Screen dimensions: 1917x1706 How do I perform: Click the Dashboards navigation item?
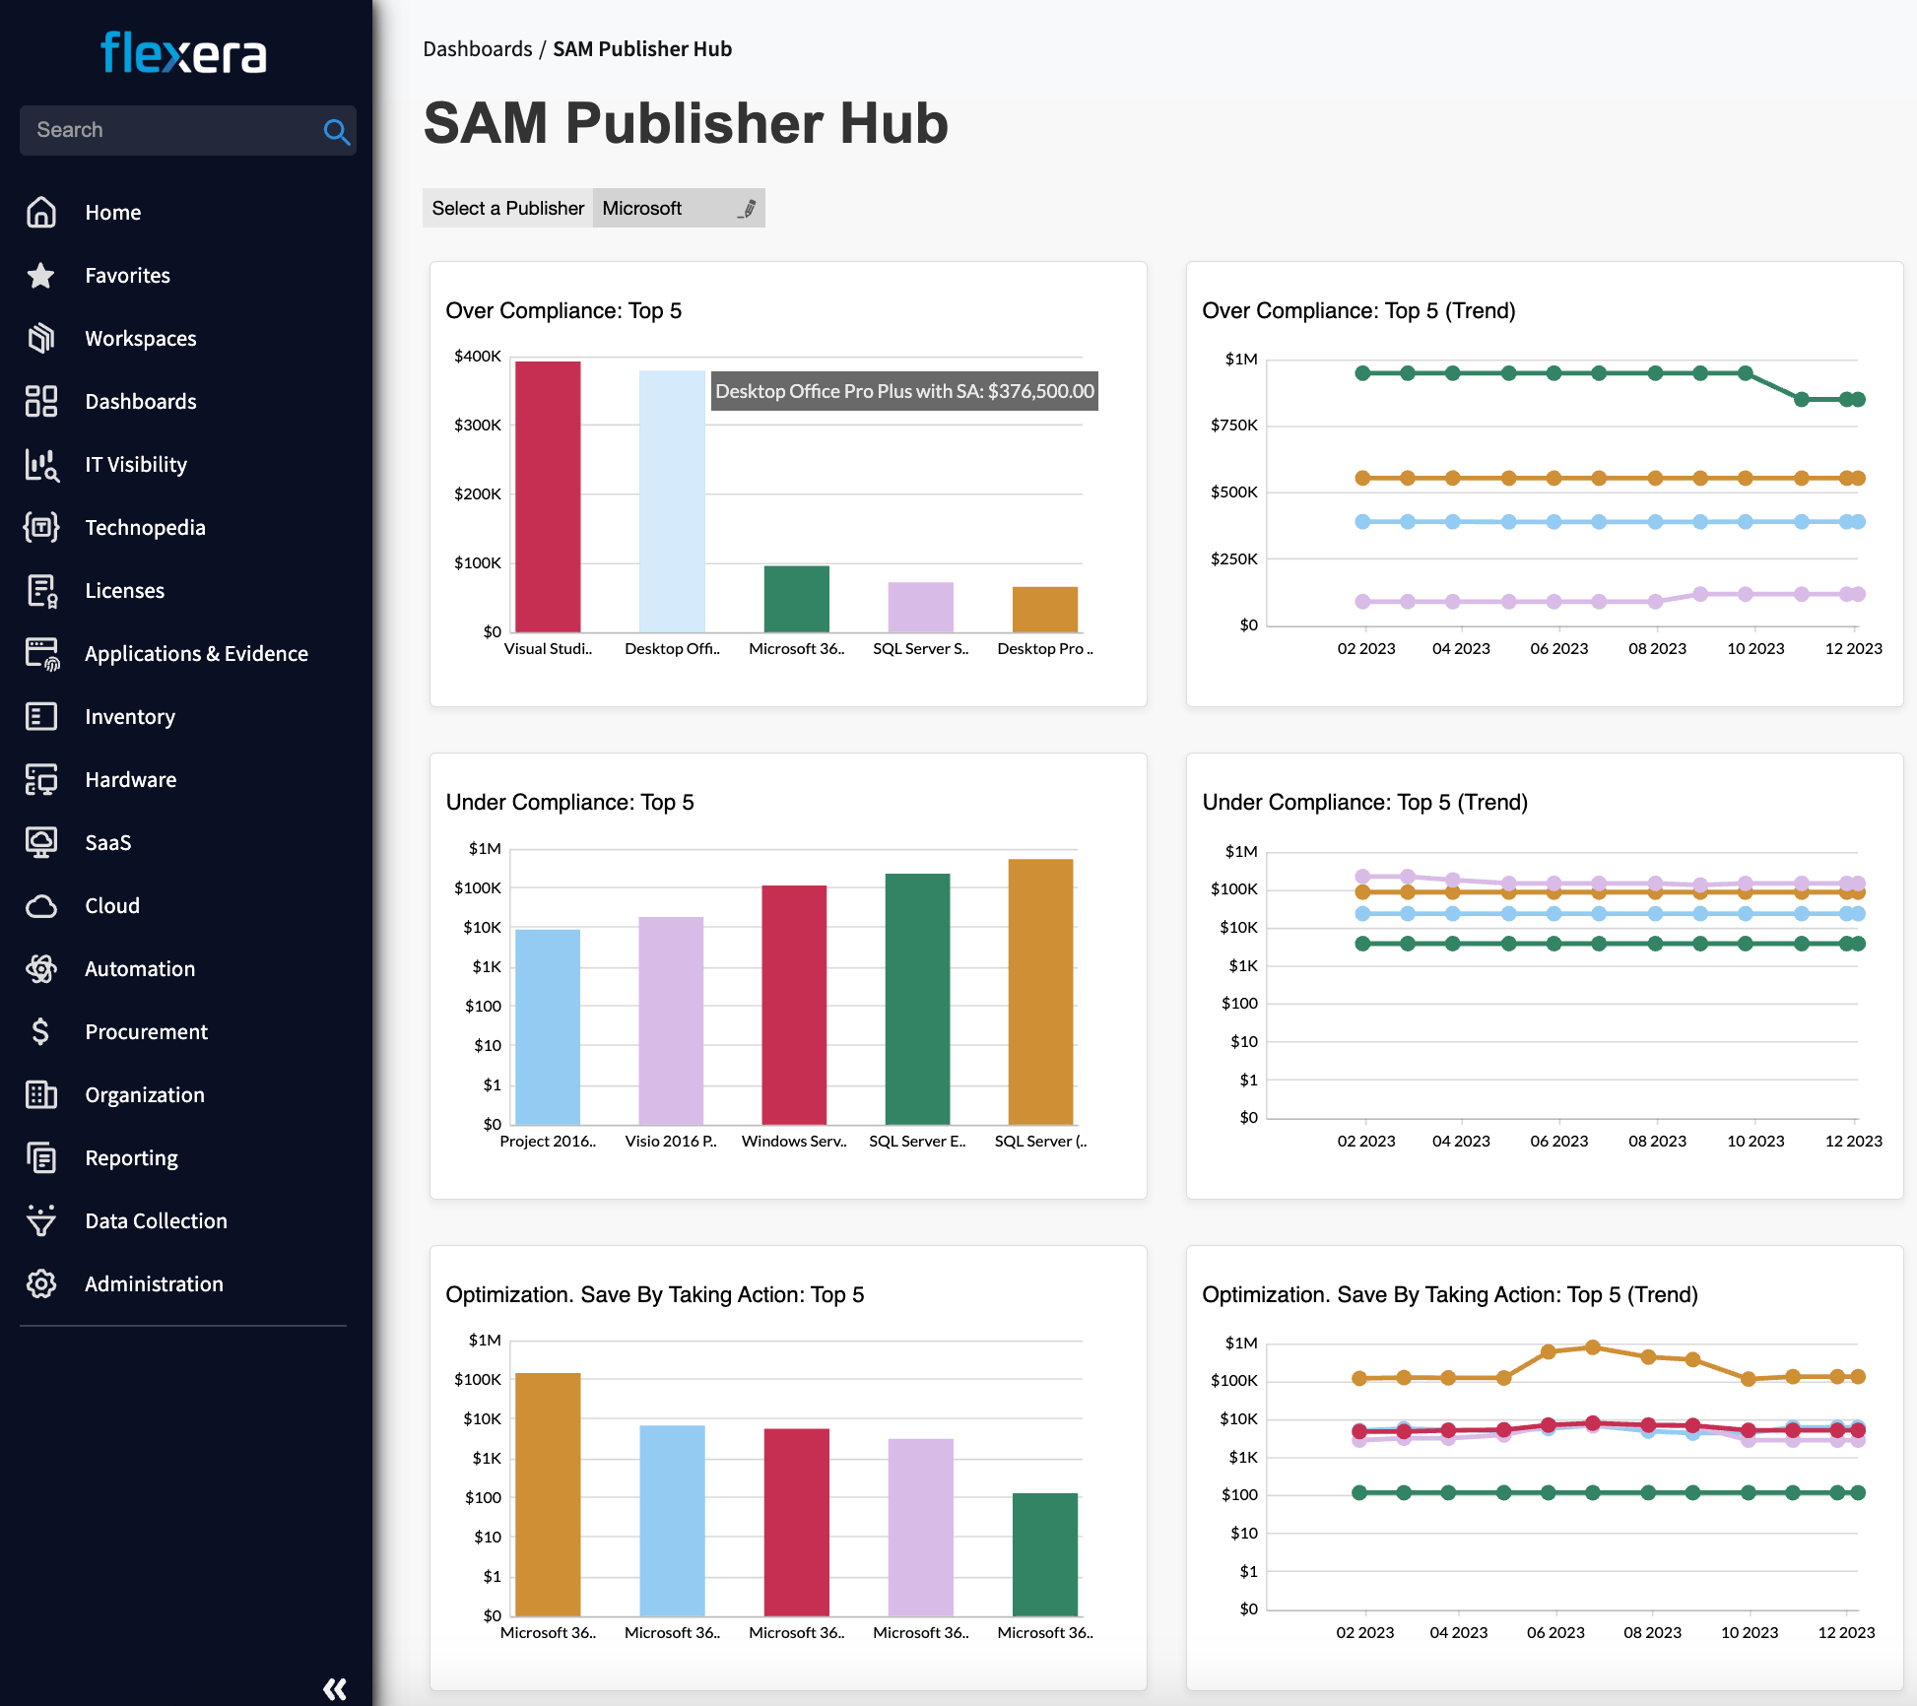pos(142,400)
